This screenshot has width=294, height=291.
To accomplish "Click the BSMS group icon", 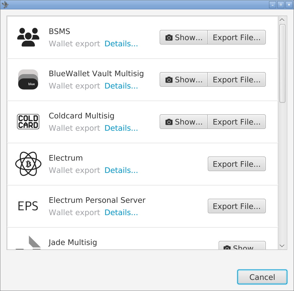I will [28, 37].
